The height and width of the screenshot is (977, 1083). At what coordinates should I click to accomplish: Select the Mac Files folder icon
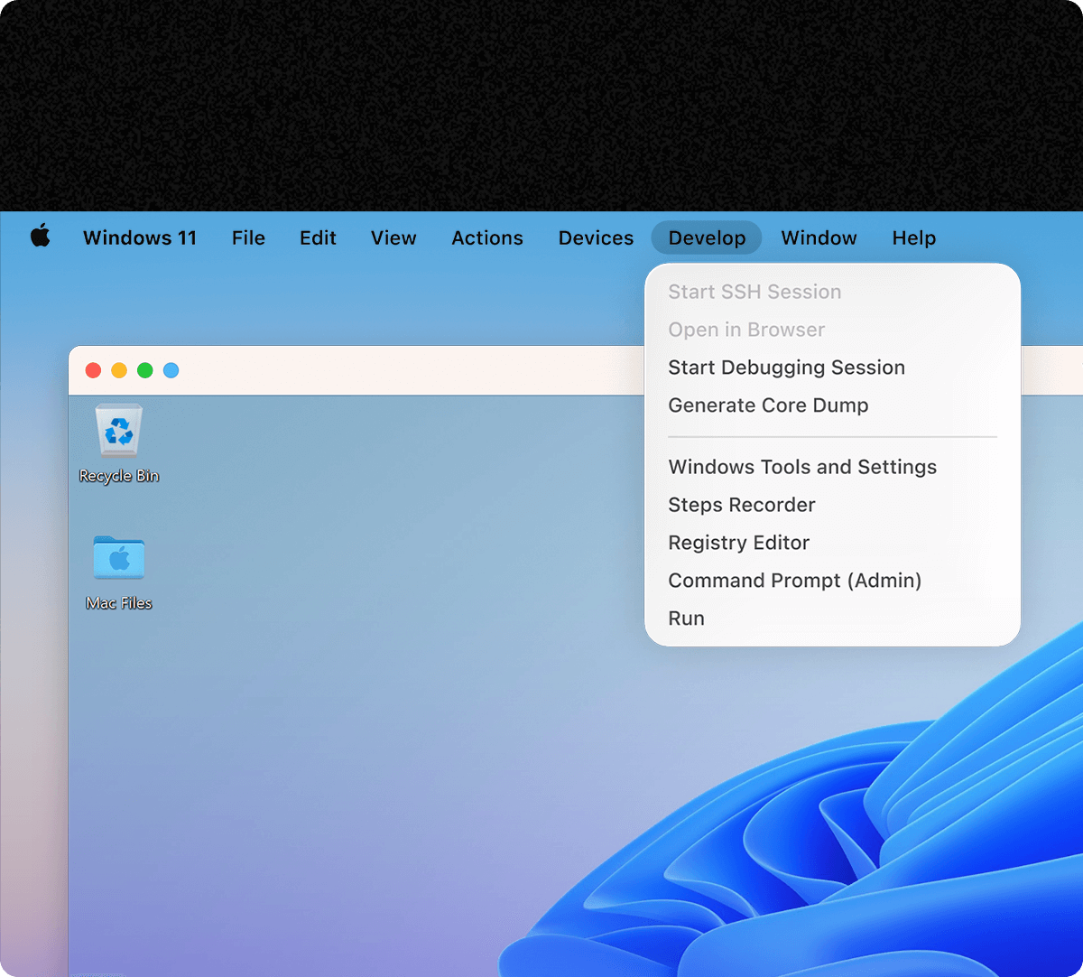pyautogui.click(x=119, y=559)
